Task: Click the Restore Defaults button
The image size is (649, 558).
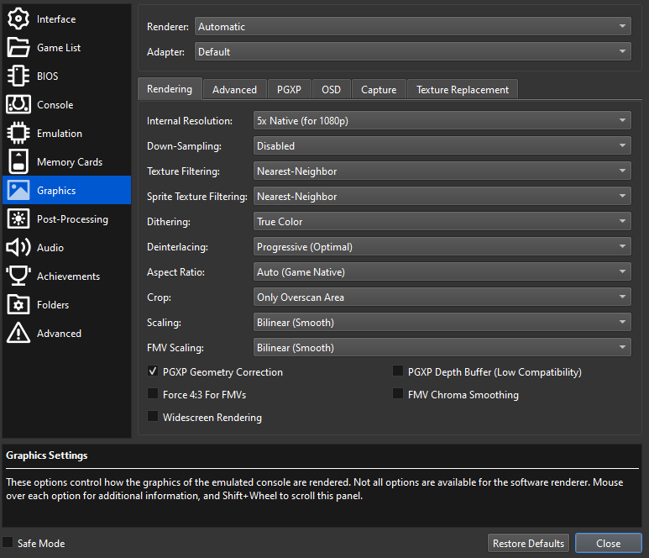Action: pos(528,543)
